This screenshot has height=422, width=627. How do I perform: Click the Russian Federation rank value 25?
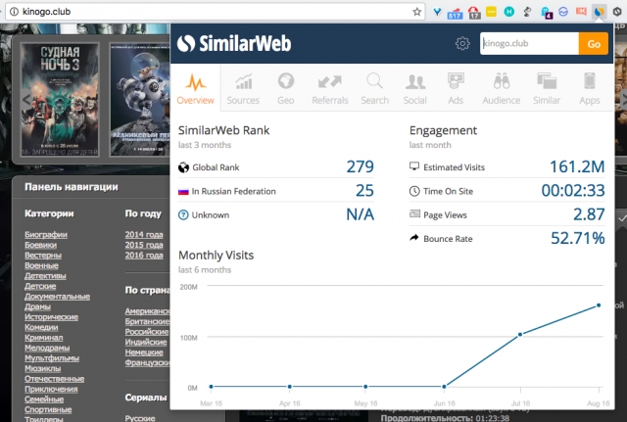[364, 191]
